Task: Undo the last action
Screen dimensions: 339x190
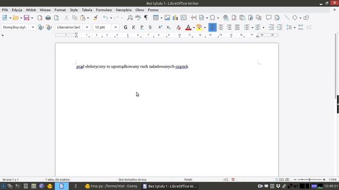Action: [105, 17]
